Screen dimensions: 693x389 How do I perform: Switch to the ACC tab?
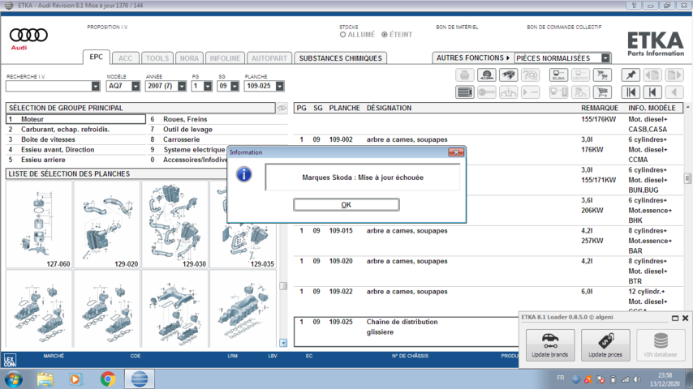(125, 58)
